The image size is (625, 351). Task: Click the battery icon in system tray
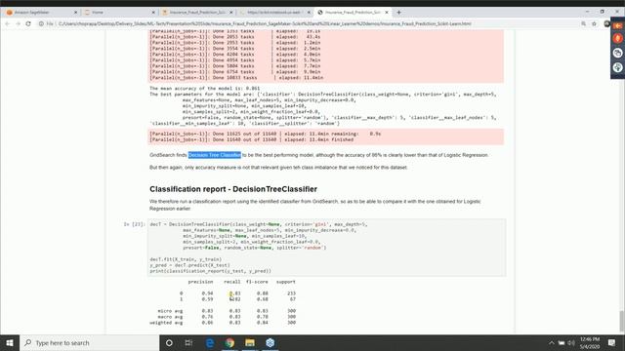coord(562,342)
